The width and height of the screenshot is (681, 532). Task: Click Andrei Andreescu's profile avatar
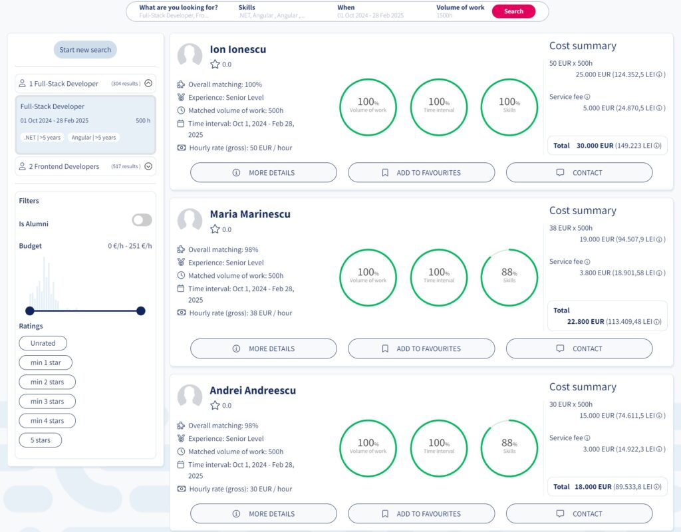190,396
